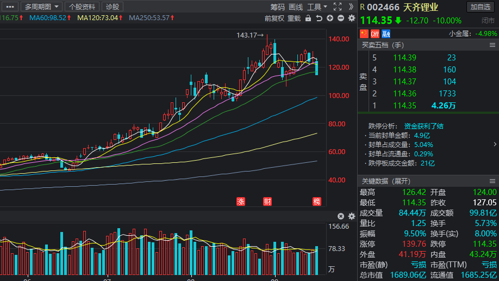This screenshot has width=499, height=281.
Task: Click MA250:53.57 indicator label
Action: pos(152,18)
